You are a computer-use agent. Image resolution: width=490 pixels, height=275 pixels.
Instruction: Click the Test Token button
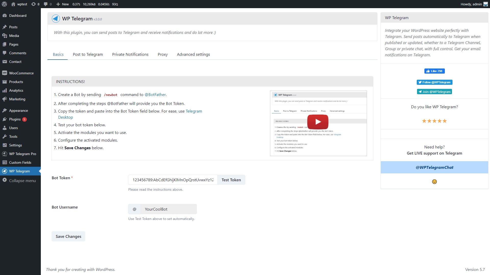coord(231,180)
